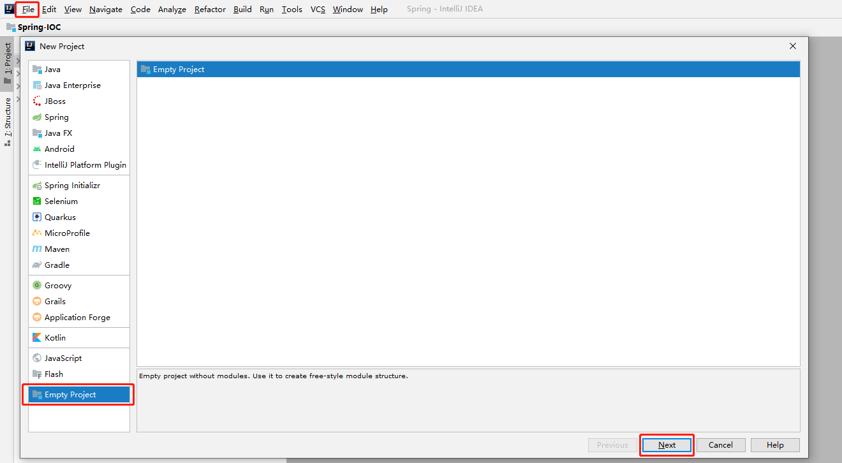Choose the Gradle elephant icon
The height and width of the screenshot is (463, 842).
37,265
